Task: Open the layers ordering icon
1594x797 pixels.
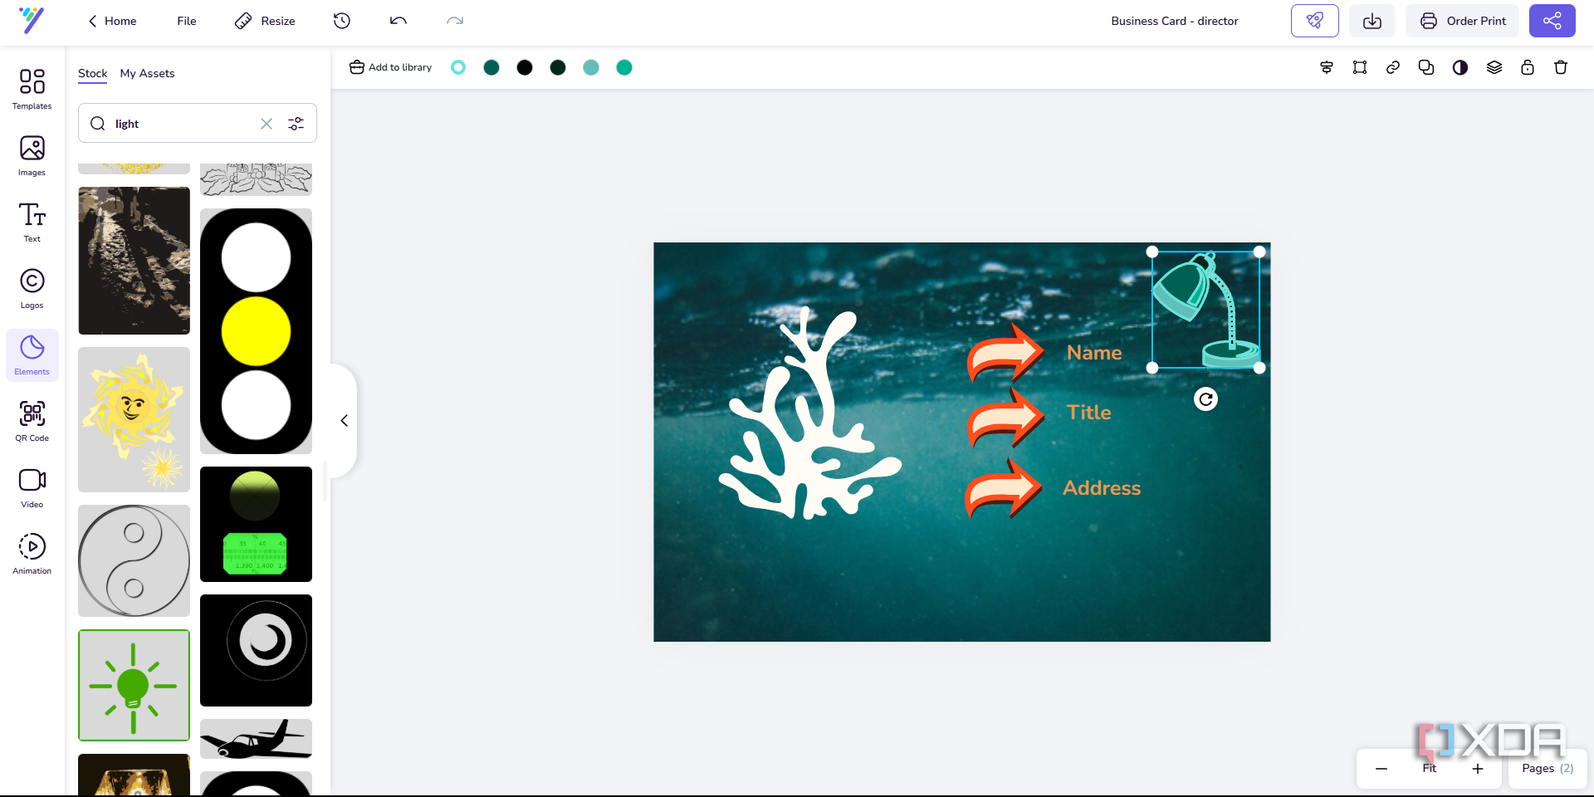Action: 1494,67
